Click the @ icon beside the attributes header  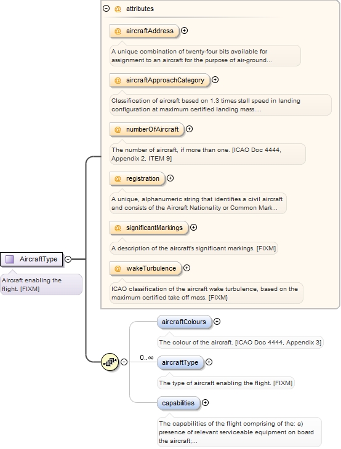(118, 9)
